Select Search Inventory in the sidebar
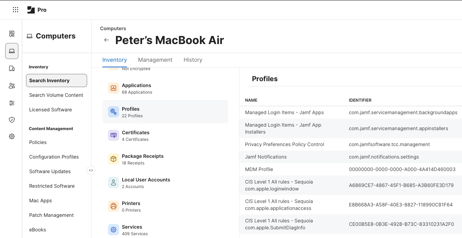Viewport: 462px width, 238px height. 57,80
